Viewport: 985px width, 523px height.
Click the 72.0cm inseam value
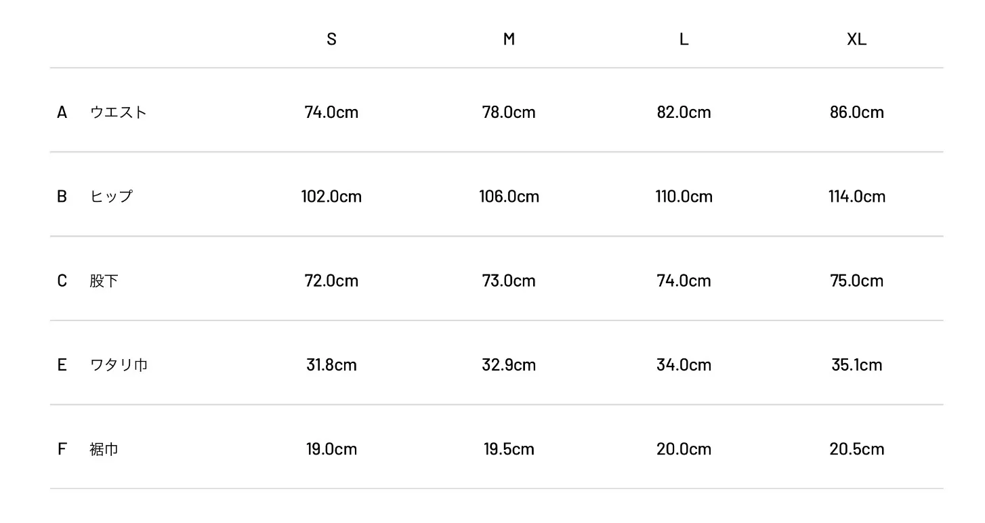click(x=331, y=281)
